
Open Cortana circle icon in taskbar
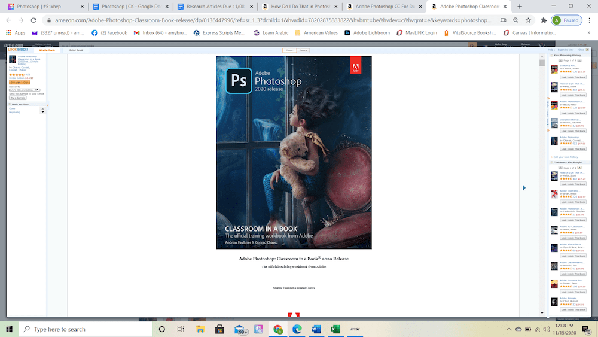pos(161,329)
